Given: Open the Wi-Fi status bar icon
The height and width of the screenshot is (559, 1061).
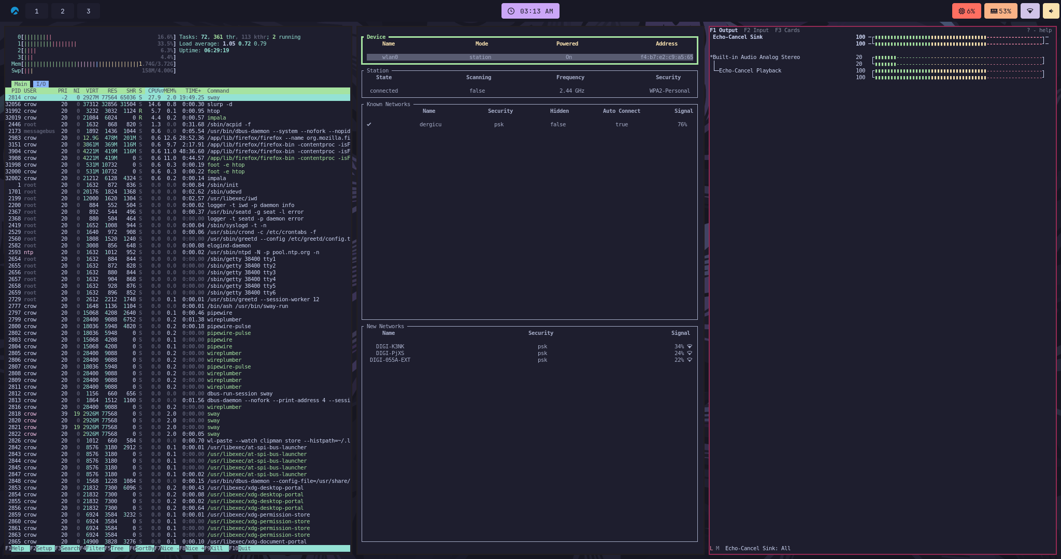Looking at the screenshot, I should [x=1030, y=11].
